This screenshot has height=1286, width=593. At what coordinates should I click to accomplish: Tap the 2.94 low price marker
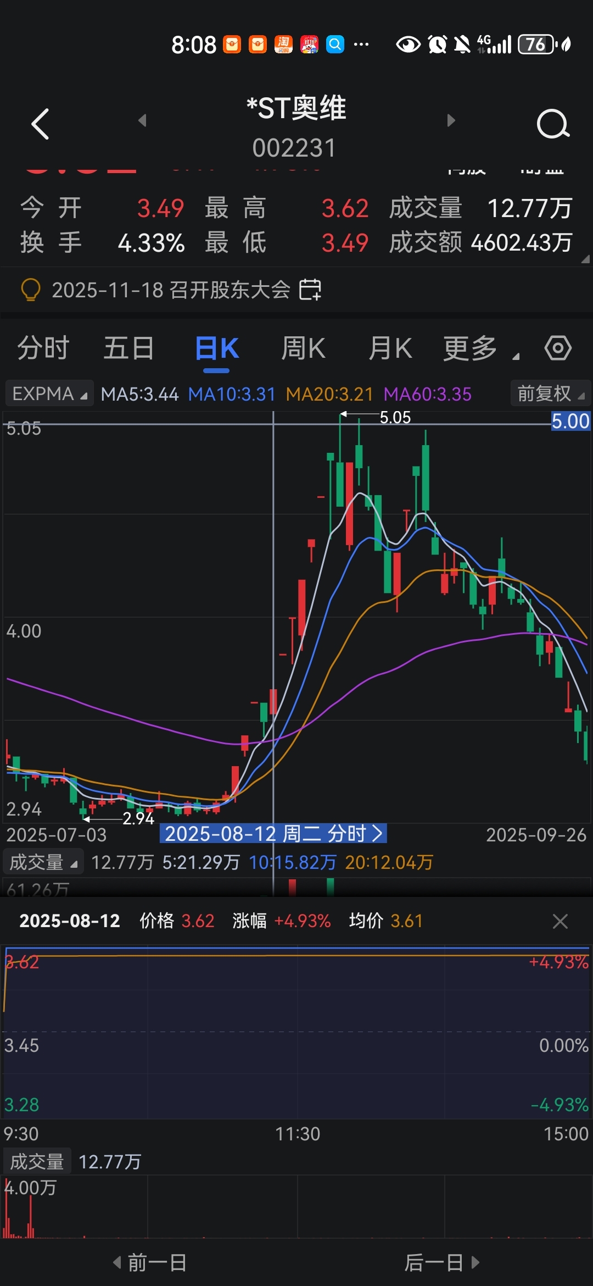(138, 818)
